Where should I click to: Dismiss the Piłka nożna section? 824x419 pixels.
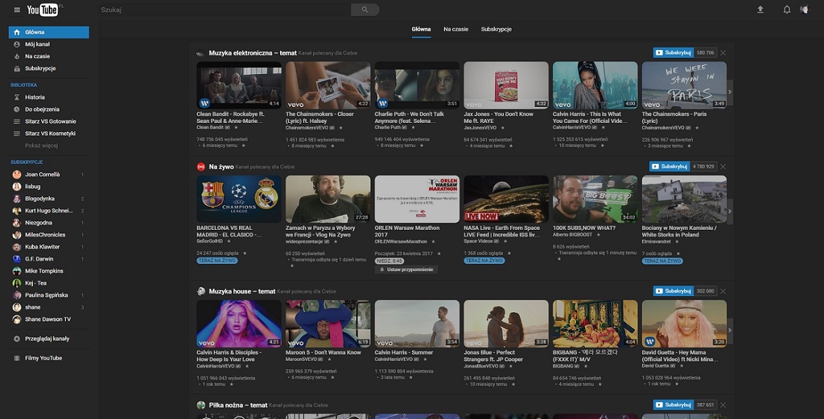point(723,405)
